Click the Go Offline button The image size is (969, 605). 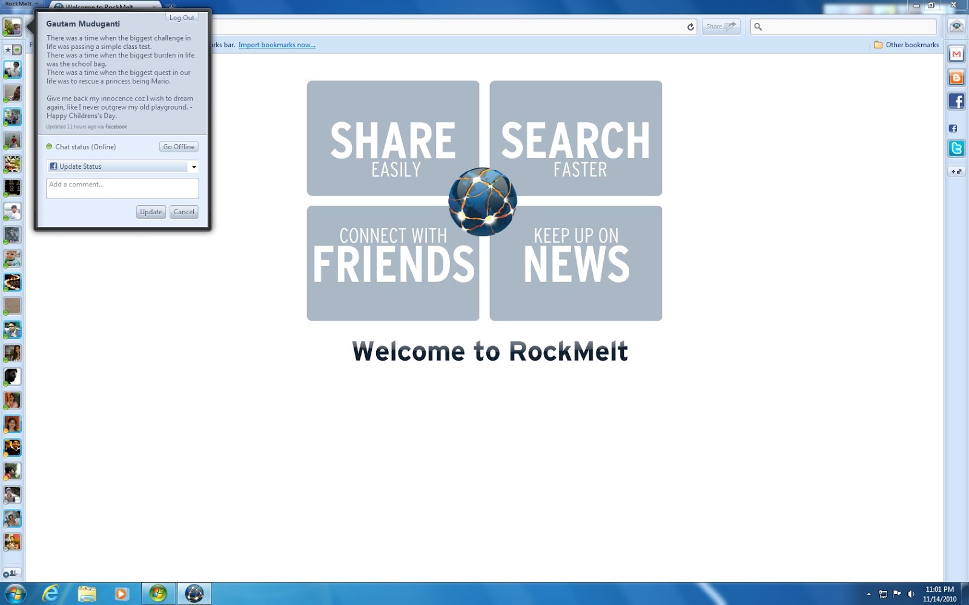coord(179,146)
